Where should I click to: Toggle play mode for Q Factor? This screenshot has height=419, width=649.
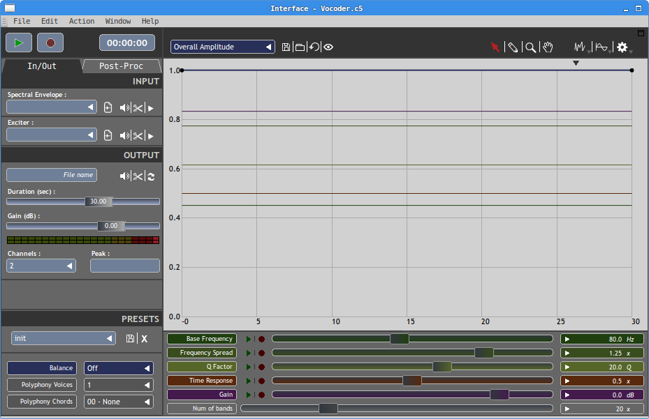coord(248,367)
